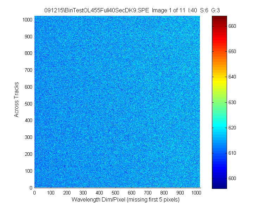Click colorbar tick label 620
The width and height of the screenshot is (264, 211).
click(x=232, y=128)
